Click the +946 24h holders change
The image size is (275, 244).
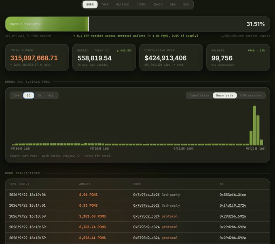click(x=256, y=50)
